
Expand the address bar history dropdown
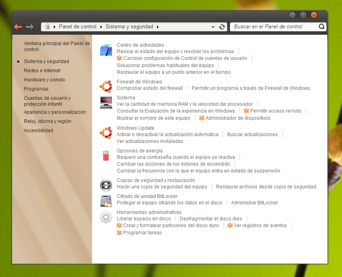point(213,27)
